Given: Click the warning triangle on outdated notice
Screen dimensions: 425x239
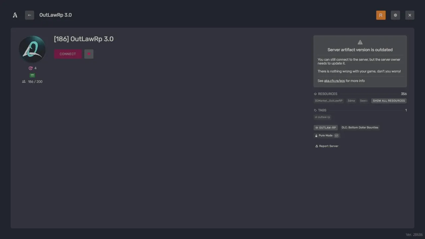Looking at the screenshot, I should [x=360, y=42].
